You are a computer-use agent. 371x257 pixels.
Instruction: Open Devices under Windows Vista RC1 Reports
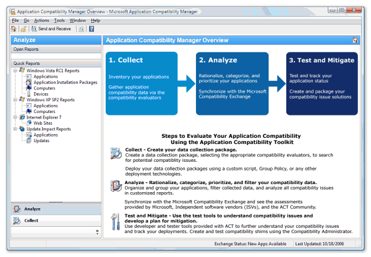pos(42,93)
